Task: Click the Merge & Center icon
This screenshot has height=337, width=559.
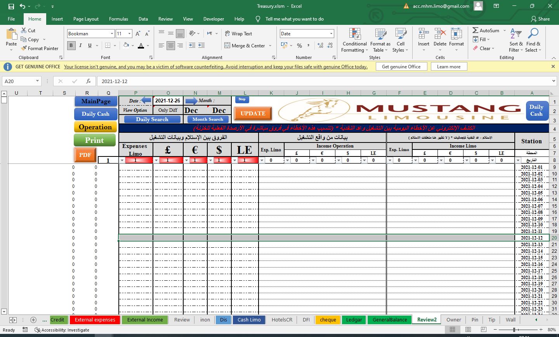Action: click(227, 46)
